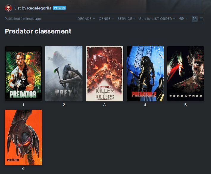211x174 pixels.
Task: Open the Predators poster
Action: (186, 74)
